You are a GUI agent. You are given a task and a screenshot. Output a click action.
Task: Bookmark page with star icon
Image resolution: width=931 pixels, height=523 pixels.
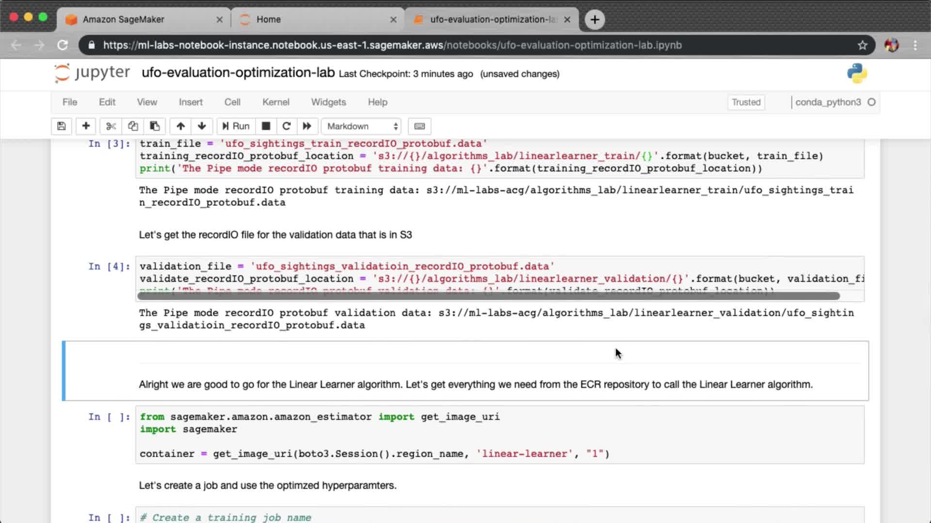coord(862,45)
